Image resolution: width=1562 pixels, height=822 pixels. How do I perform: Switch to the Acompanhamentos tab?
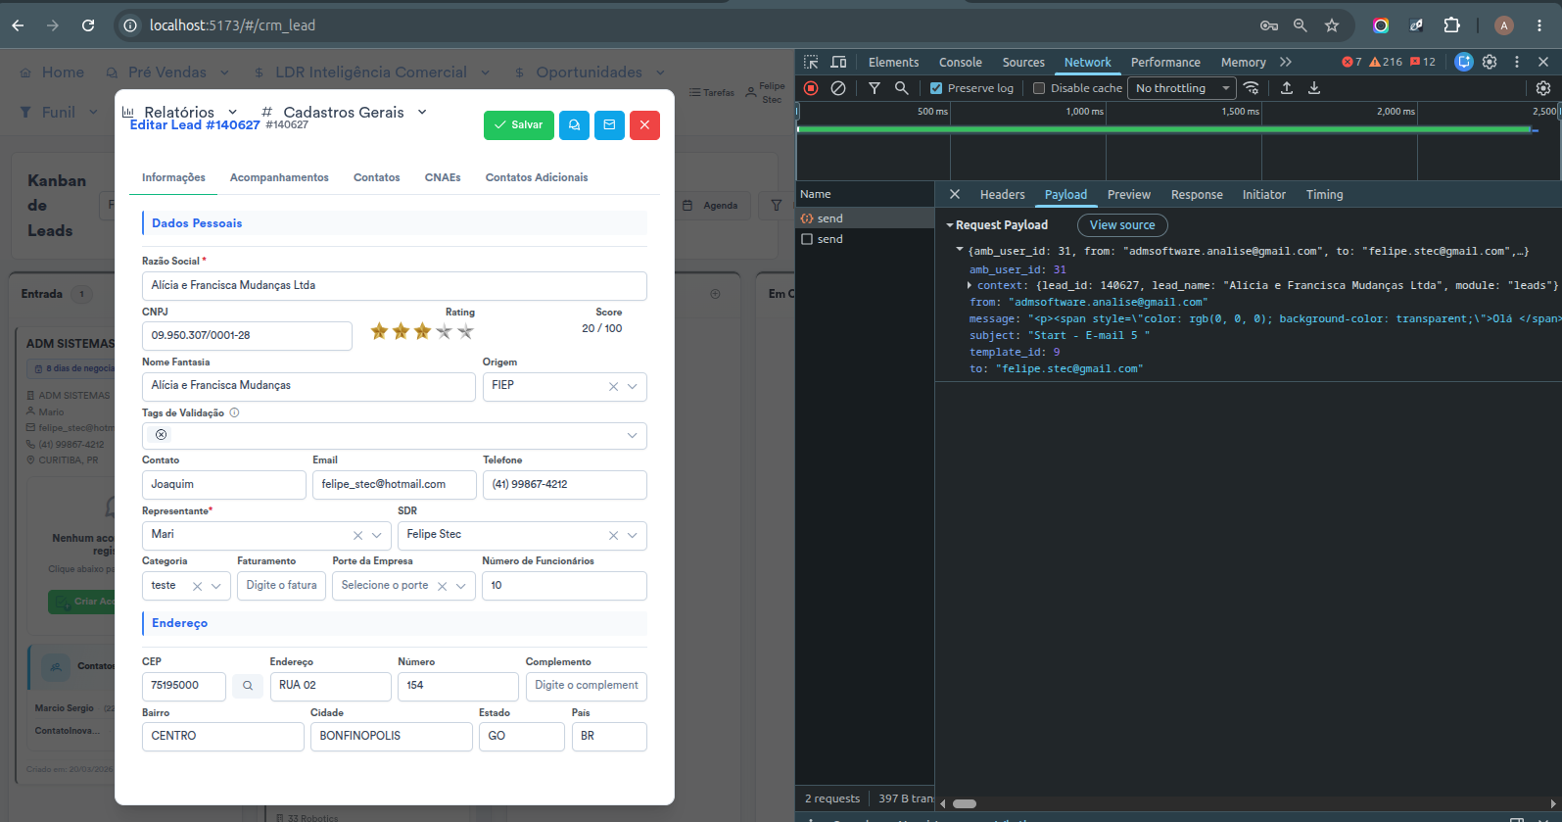coord(279,177)
